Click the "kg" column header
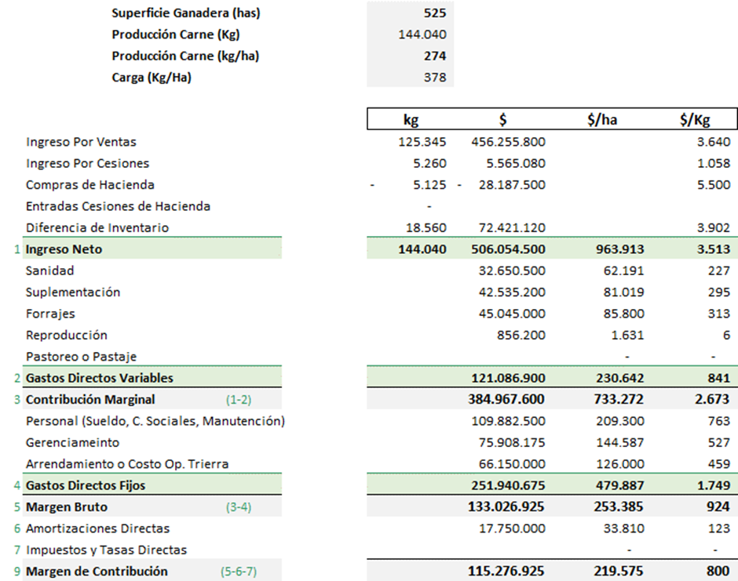Screen dimensions: 738x581 click(x=410, y=120)
